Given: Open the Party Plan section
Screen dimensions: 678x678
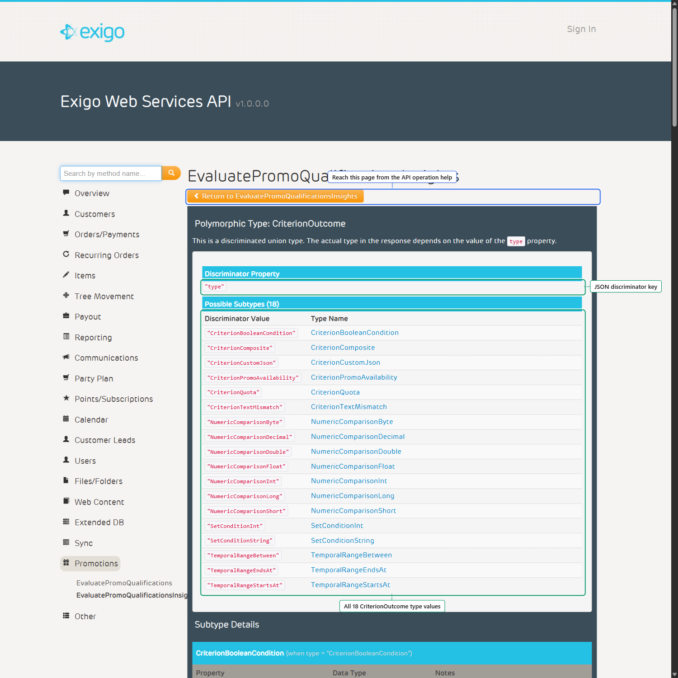Looking at the screenshot, I should tap(94, 378).
